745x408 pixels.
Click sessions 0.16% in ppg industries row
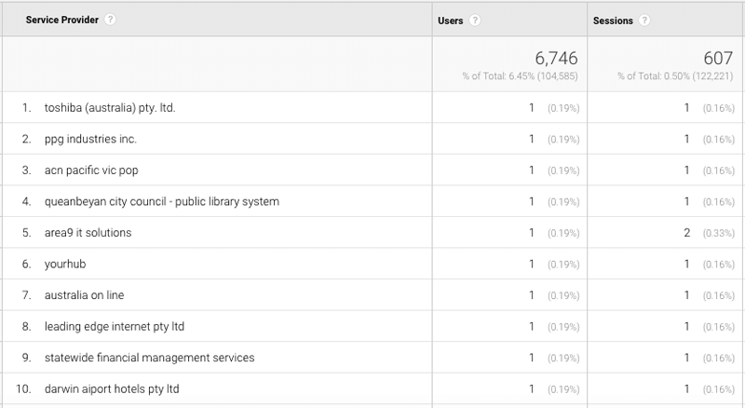718,140
